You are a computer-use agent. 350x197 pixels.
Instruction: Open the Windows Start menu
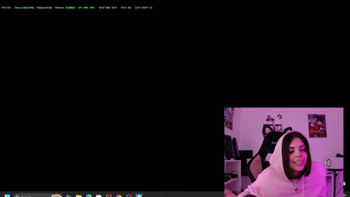click(x=7, y=195)
